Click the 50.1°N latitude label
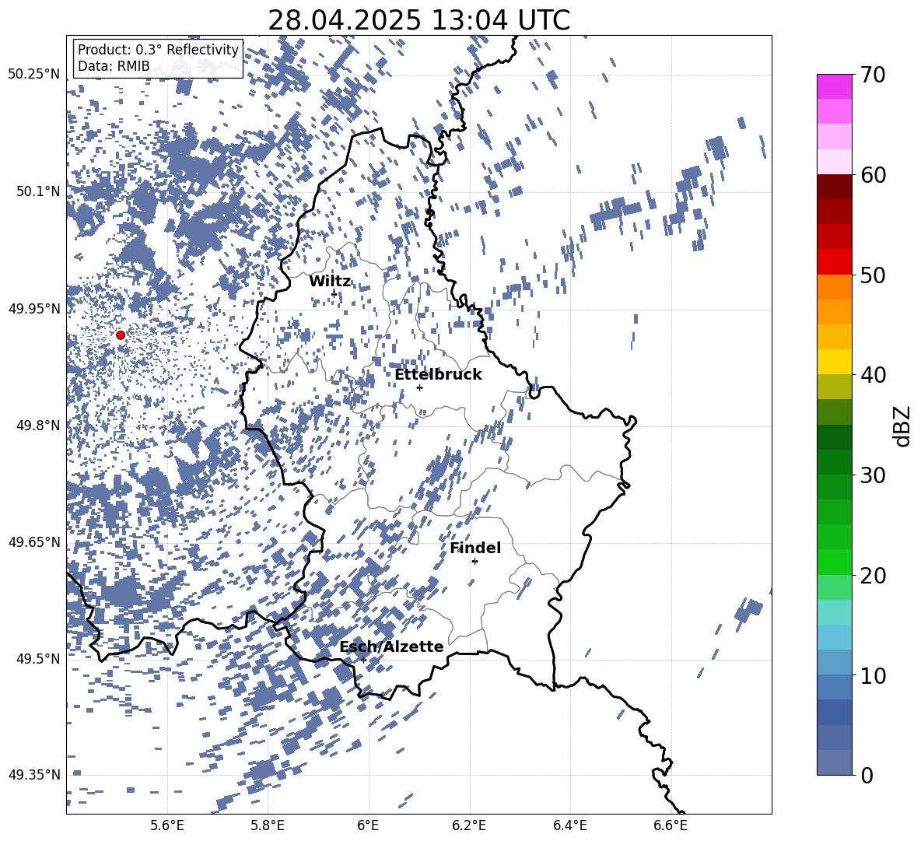 (x=38, y=191)
